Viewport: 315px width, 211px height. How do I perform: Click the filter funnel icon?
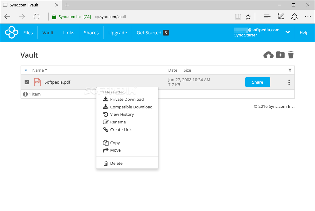pyautogui.click(x=290, y=70)
